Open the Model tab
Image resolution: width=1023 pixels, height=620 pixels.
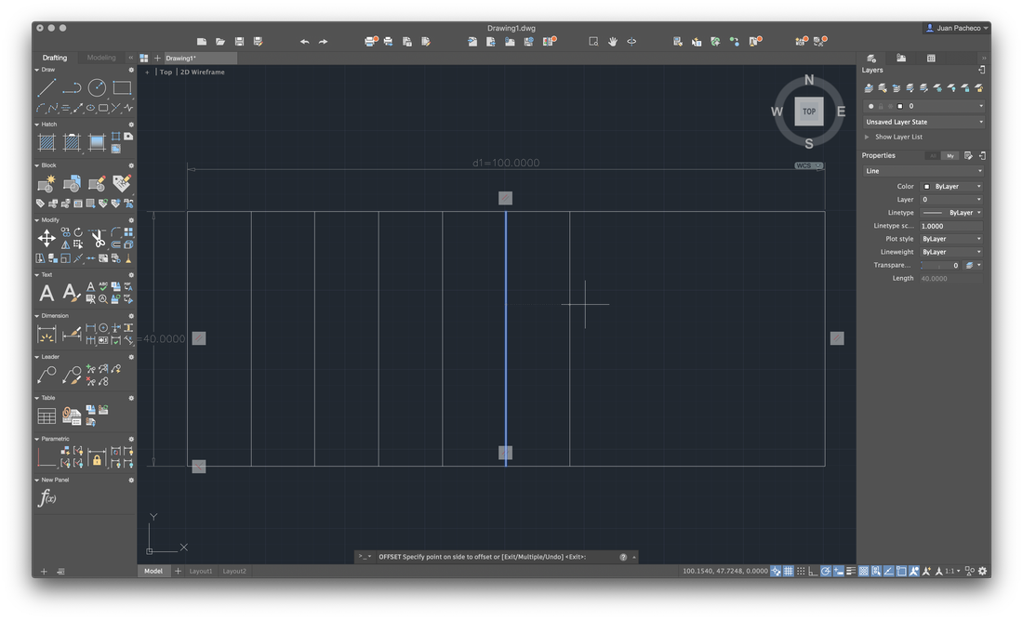coord(153,571)
